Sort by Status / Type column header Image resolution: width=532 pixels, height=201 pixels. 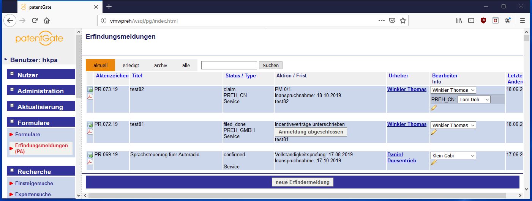click(241, 75)
